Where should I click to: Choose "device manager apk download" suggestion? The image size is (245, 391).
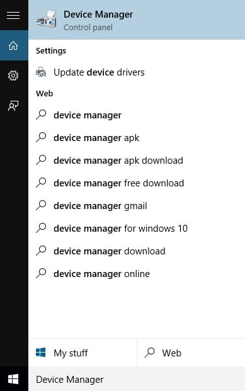coord(137,161)
